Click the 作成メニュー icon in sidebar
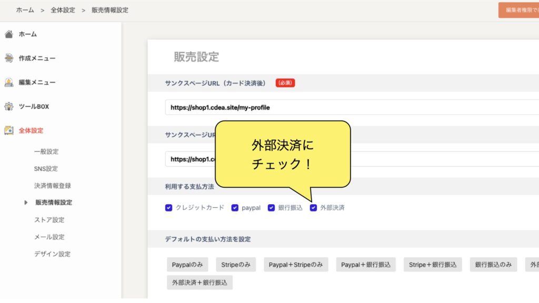The height and width of the screenshot is (303, 539). tap(8, 58)
